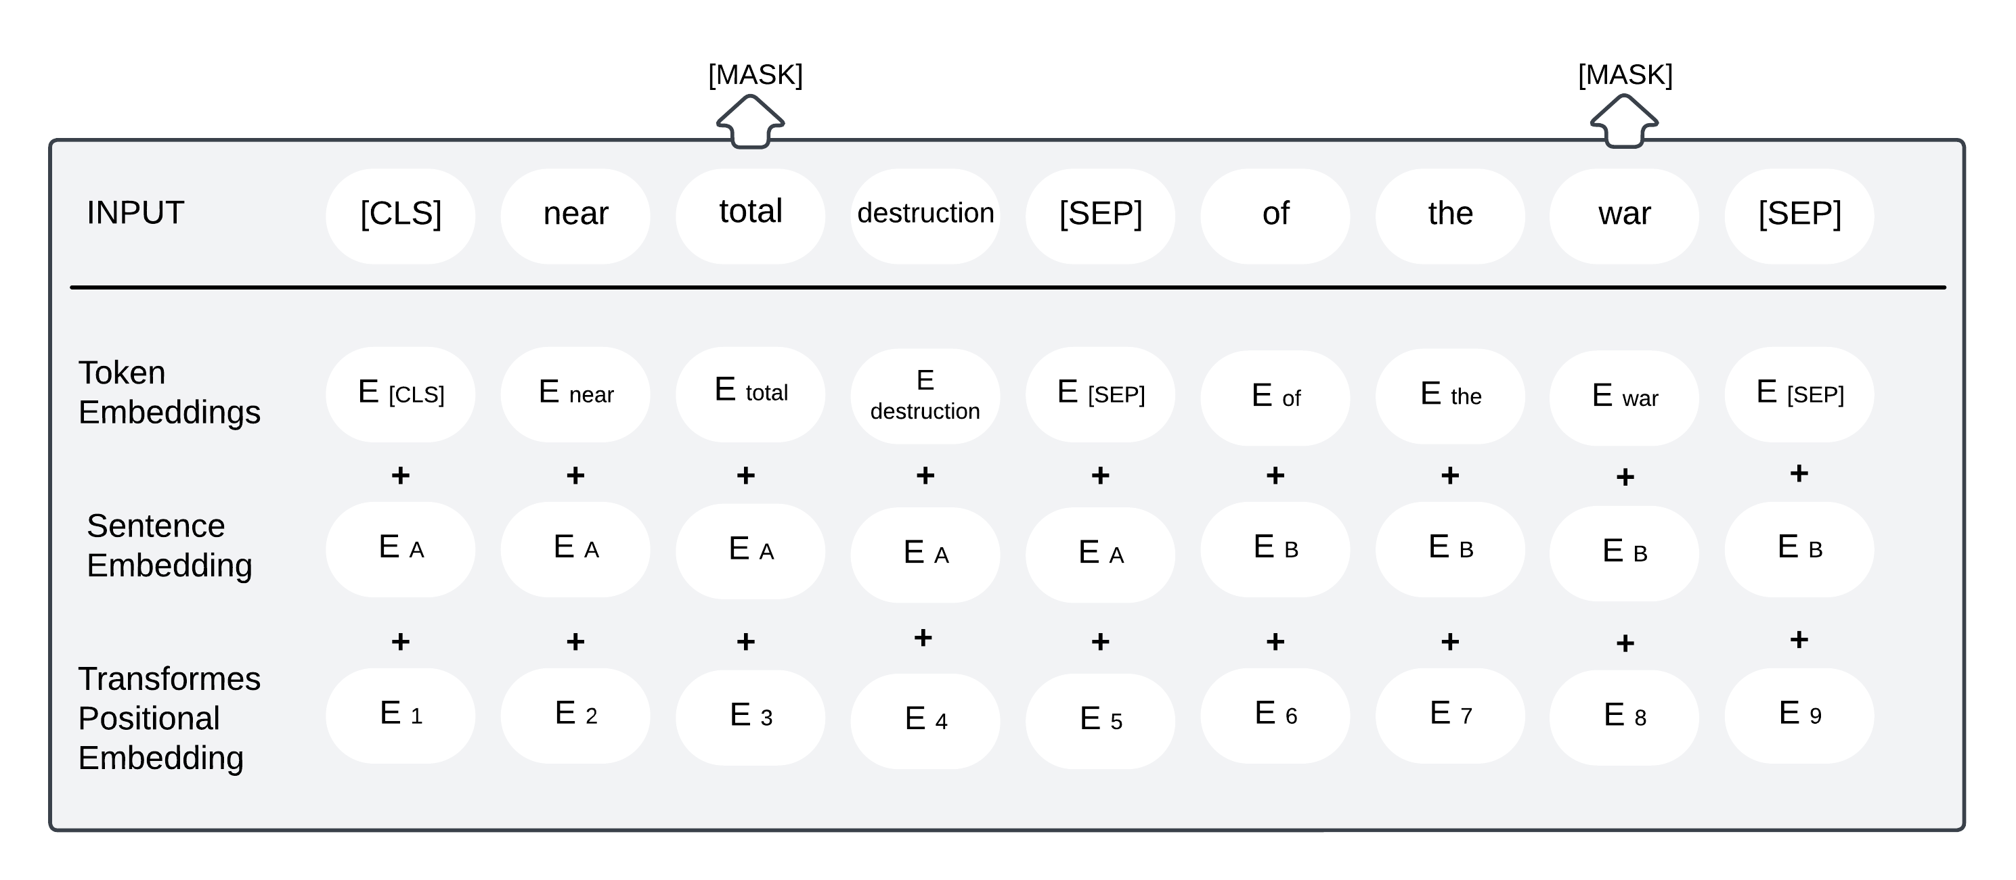Select the 'the' input token pill
Viewport: 2016px width, 880px height.
pyautogui.click(x=1450, y=216)
